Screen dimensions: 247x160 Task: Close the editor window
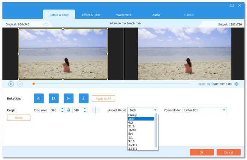click(240, 6)
